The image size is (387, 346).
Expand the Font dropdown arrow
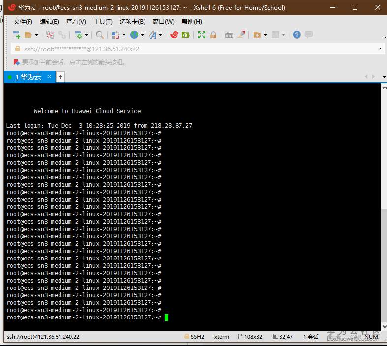161,35
